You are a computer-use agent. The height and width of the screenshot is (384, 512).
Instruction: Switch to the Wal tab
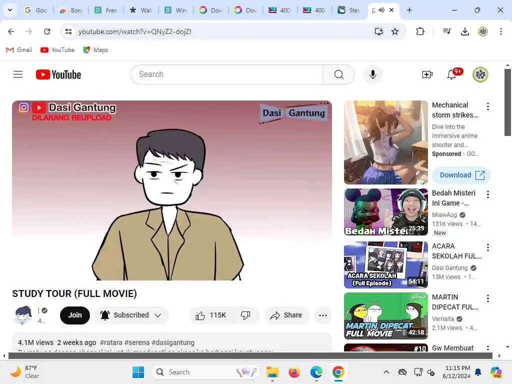(x=140, y=10)
